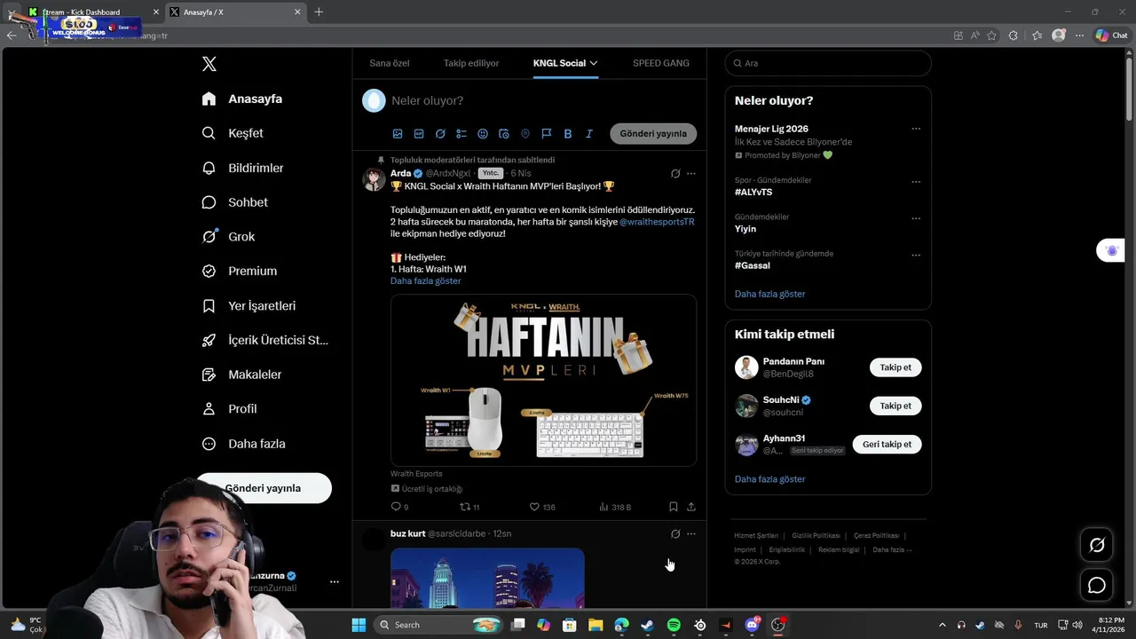Screen dimensions: 1136x639
Task: Open floating messages chat button at right
Action: click(1097, 586)
